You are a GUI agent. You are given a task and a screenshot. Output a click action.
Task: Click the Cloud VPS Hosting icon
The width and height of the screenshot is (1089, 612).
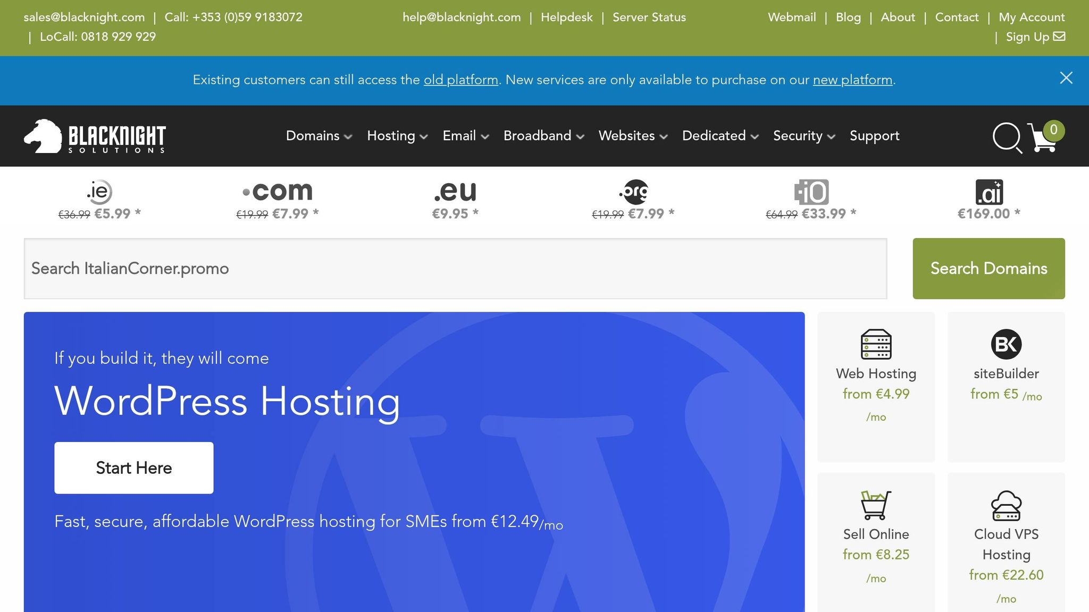[1006, 506]
